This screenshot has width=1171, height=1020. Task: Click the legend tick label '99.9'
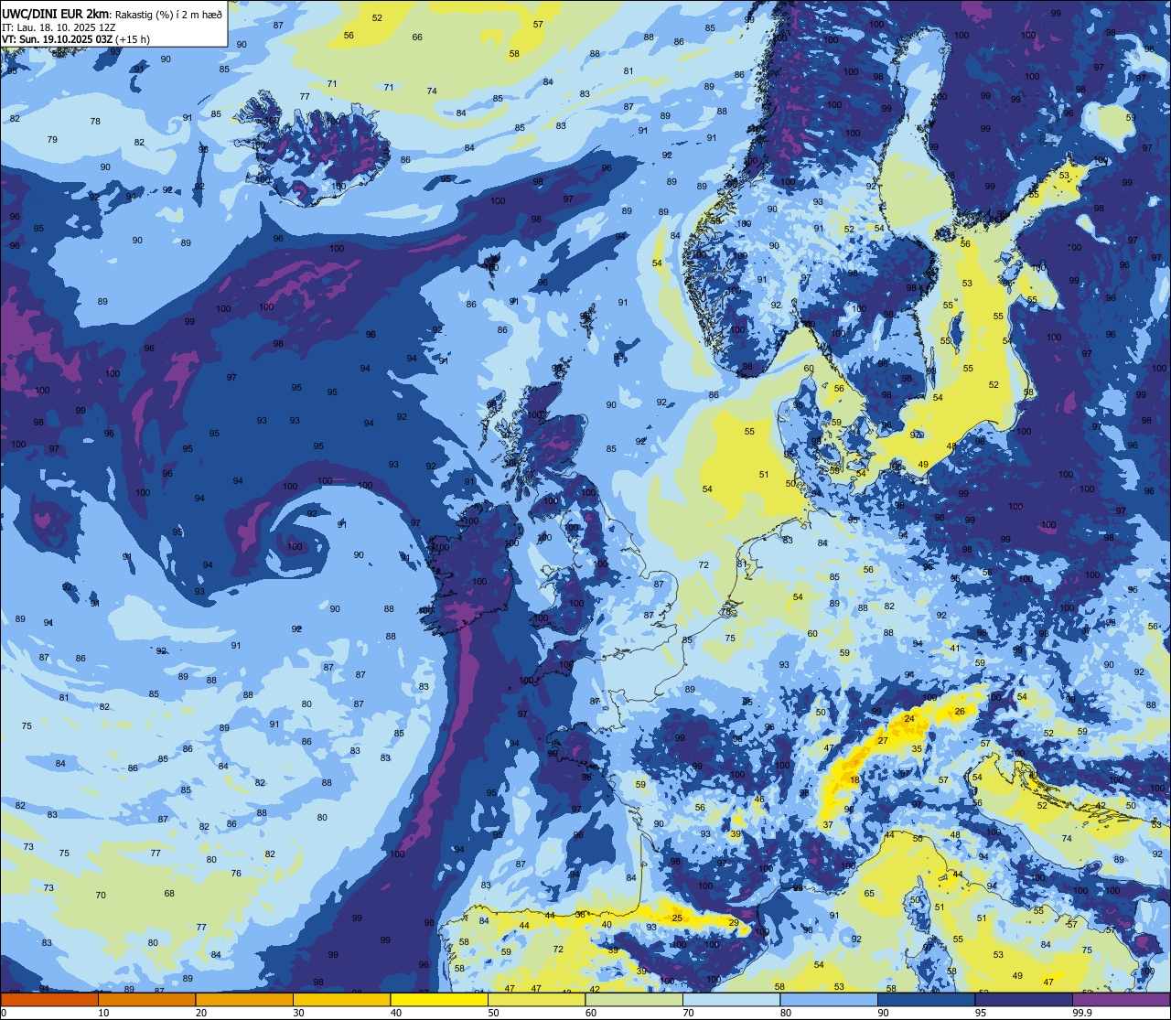coord(1083,1013)
